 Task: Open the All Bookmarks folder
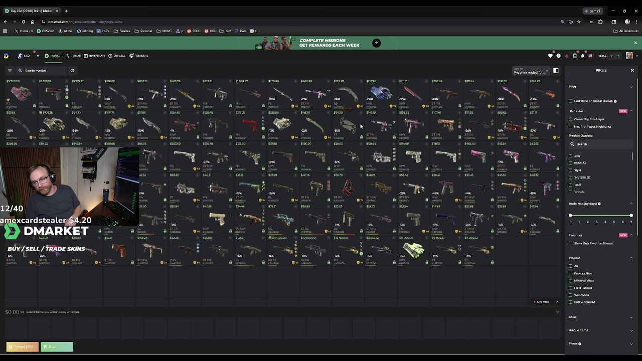click(625, 31)
